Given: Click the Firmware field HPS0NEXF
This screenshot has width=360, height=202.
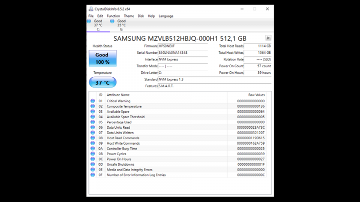Looking at the screenshot, I should click(x=183, y=46).
